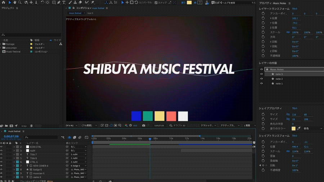Select the Hand tool

point(15,3)
